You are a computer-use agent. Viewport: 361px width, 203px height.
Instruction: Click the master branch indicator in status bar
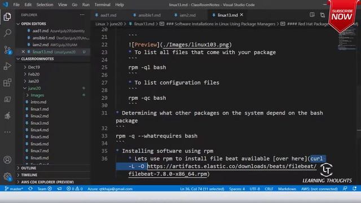tap(14, 189)
